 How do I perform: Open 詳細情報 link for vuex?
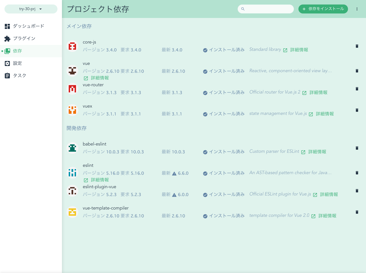pyautogui.click(x=321, y=114)
